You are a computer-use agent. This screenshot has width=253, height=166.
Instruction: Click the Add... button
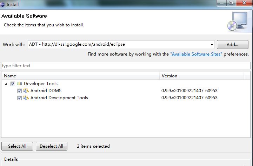(233, 45)
